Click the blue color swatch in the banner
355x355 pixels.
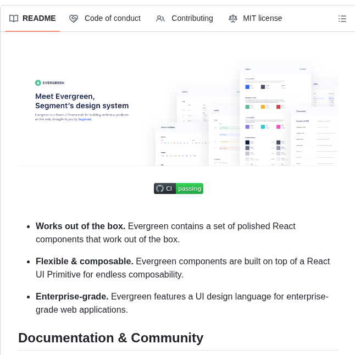pos(247,87)
